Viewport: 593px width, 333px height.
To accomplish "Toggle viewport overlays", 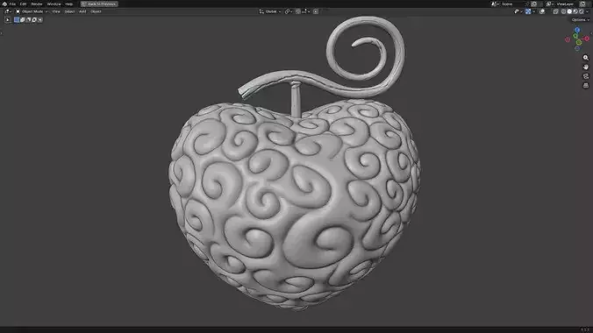I will point(542,11).
